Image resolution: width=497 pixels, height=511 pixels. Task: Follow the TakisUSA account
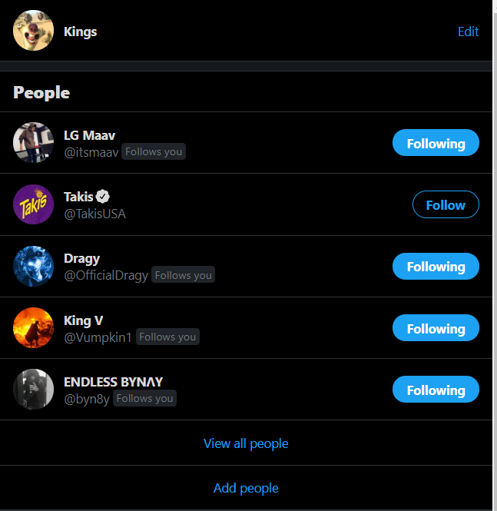coord(446,205)
